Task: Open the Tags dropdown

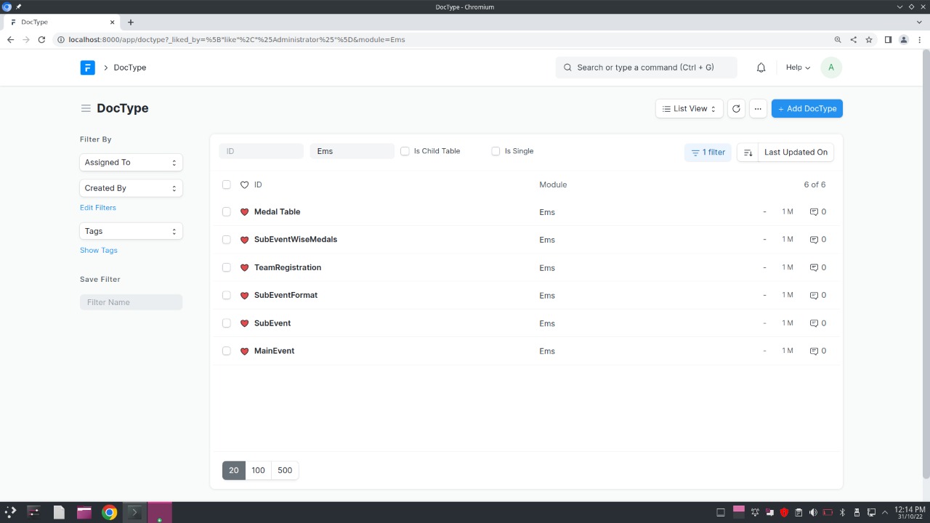Action: point(131,231)
